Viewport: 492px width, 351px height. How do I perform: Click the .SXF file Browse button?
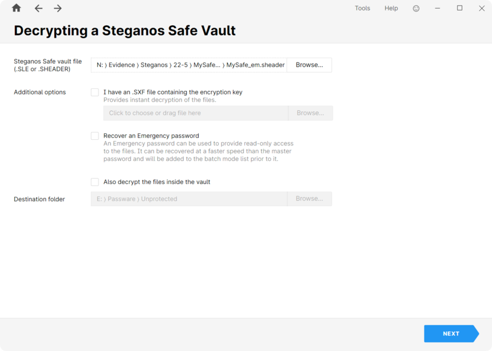311,113
